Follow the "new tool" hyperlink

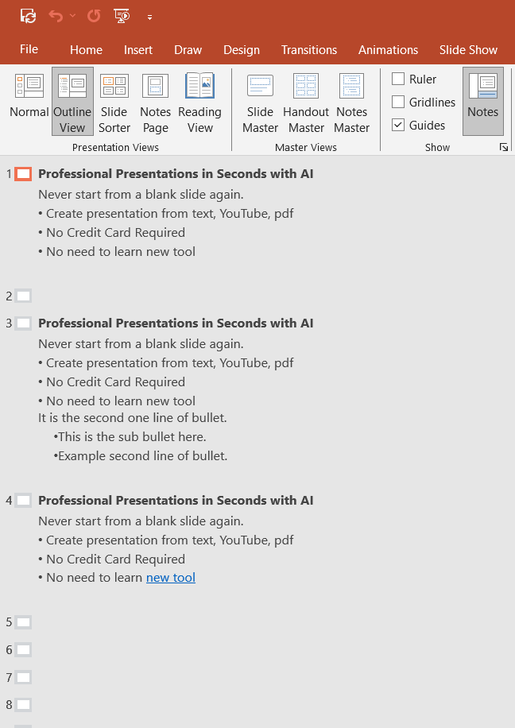[x=170, y=578]
